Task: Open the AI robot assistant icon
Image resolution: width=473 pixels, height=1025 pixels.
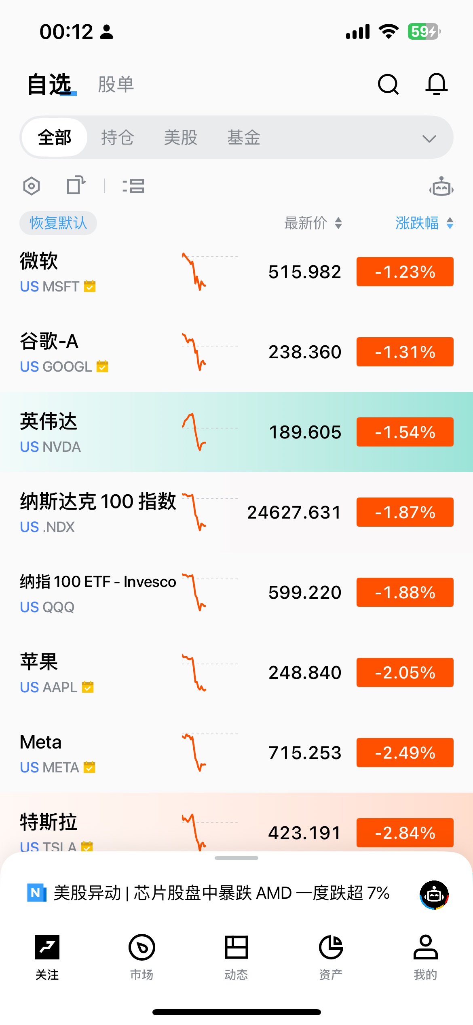Action: 441,187
